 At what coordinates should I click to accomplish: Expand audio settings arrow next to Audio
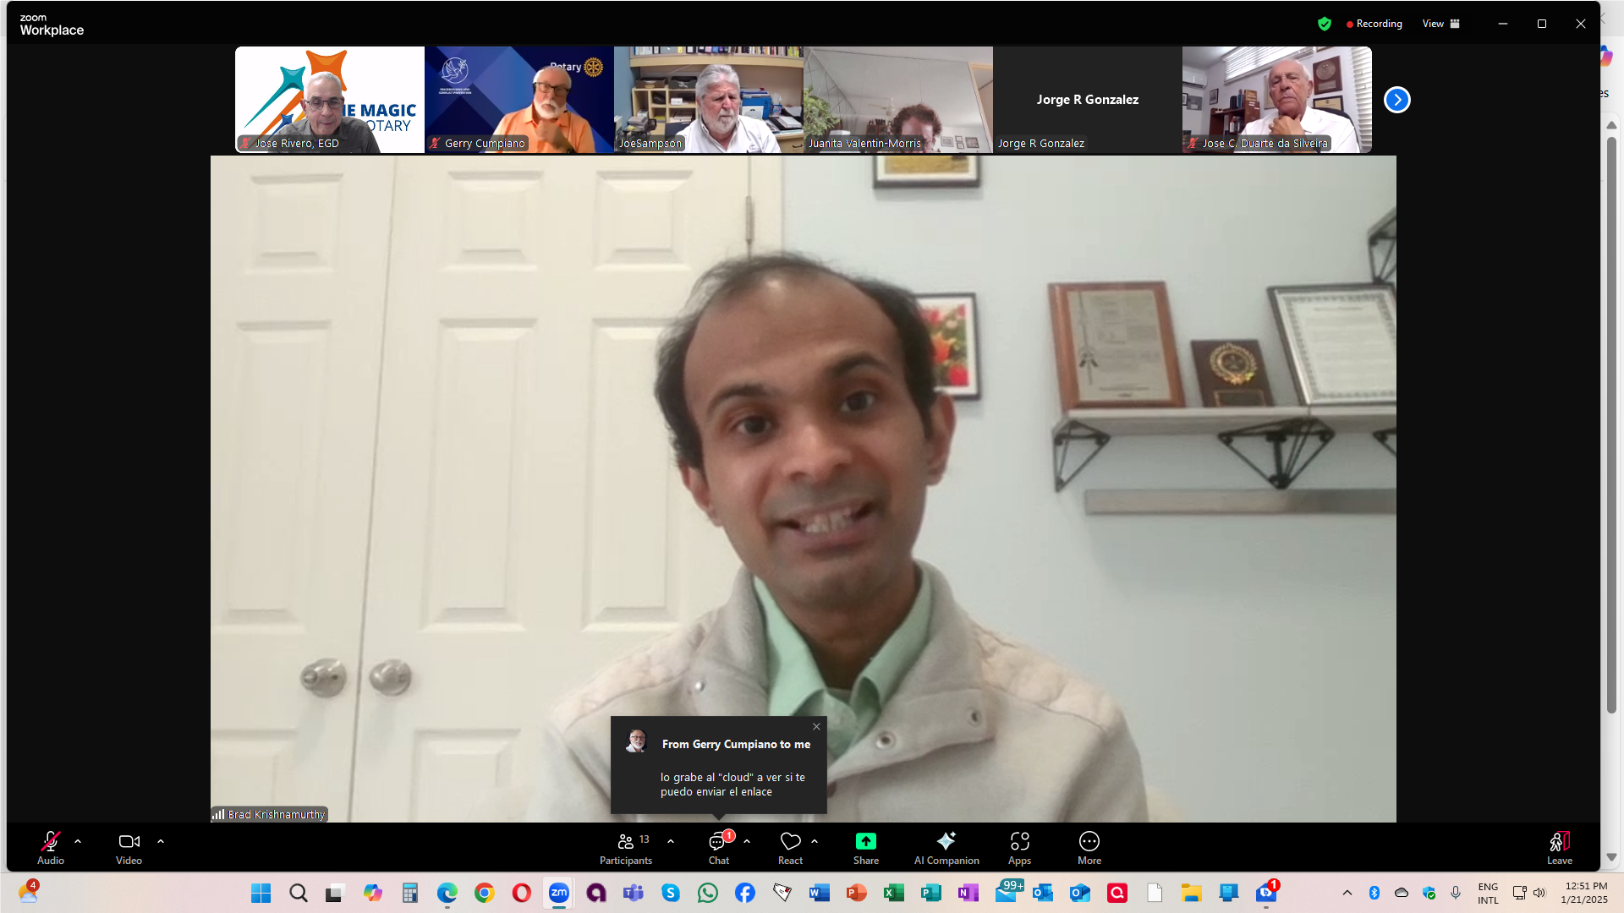click(x=78, y=842)
